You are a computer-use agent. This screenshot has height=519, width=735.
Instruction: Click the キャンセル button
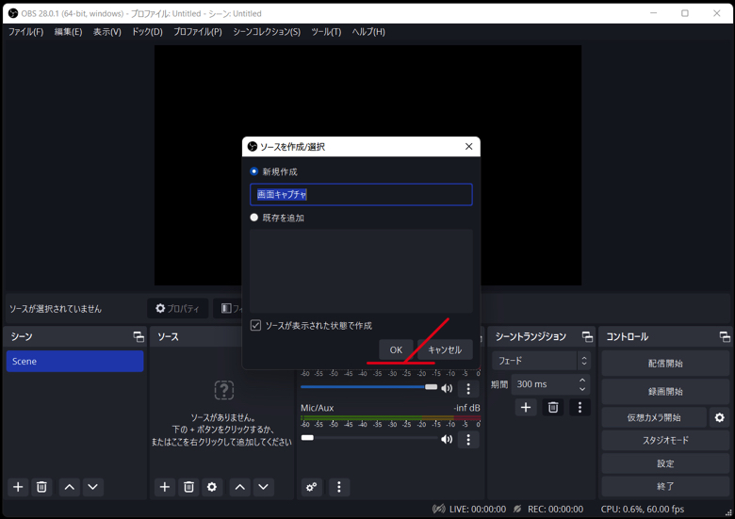tap(445, 349)
